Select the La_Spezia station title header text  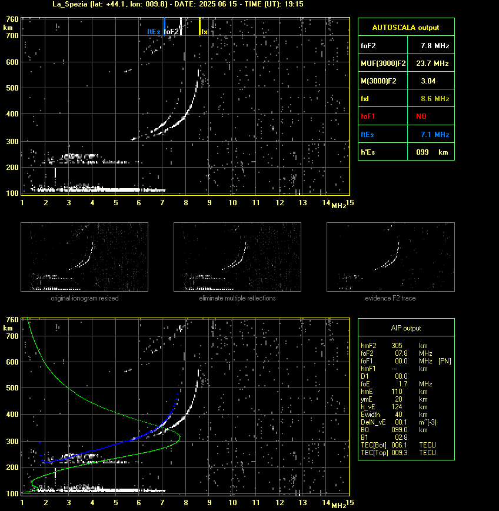(178, 4)
